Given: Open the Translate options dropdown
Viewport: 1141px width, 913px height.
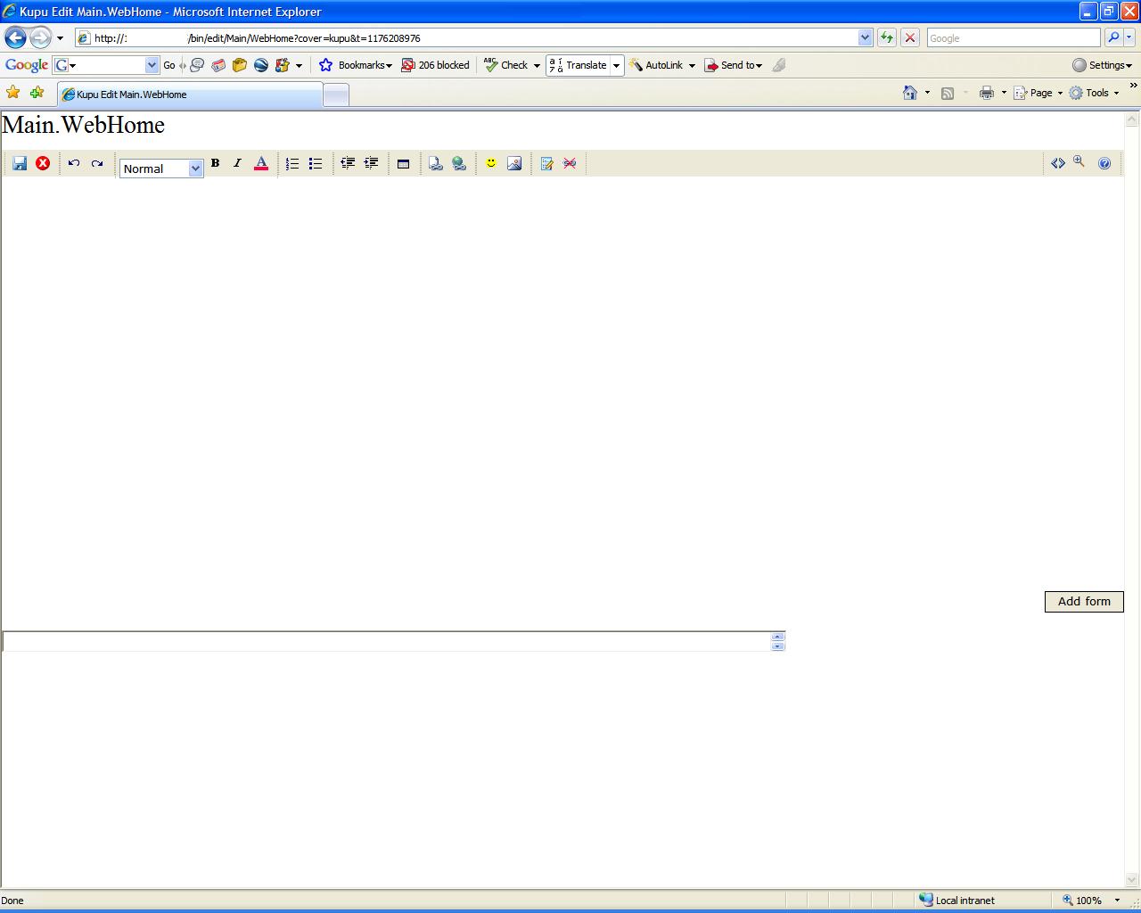Looking at the screenshot, I should 616,64.
